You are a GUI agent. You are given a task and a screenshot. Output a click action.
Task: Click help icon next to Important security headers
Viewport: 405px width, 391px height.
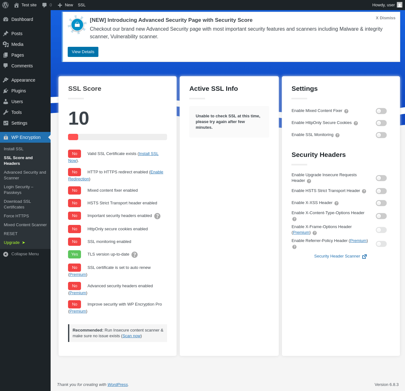click(157, 216)
